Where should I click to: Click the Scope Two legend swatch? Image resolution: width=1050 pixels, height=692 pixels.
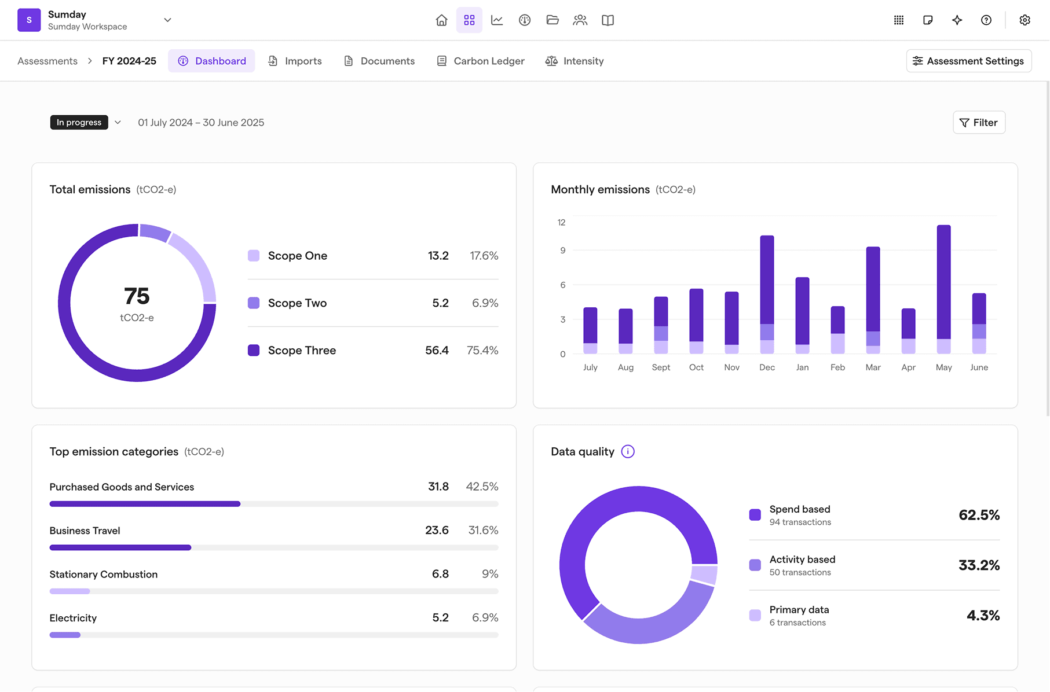(254, 303)
